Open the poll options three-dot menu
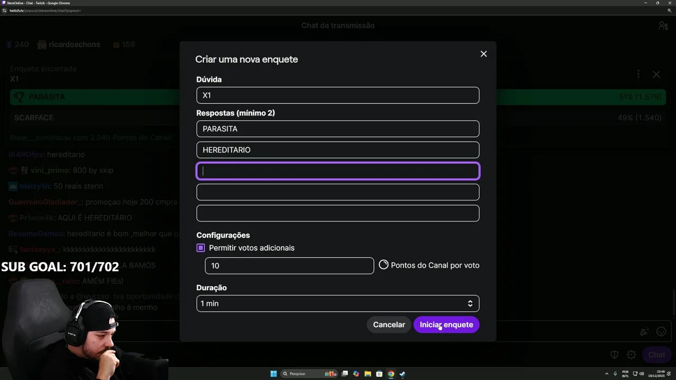 (638, 74)
